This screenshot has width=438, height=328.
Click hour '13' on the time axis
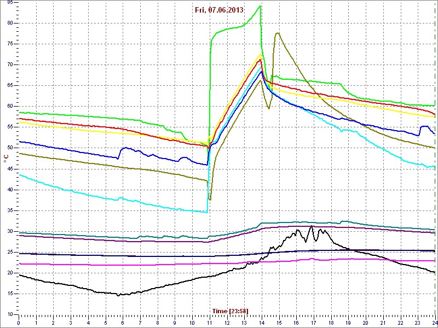244,323
